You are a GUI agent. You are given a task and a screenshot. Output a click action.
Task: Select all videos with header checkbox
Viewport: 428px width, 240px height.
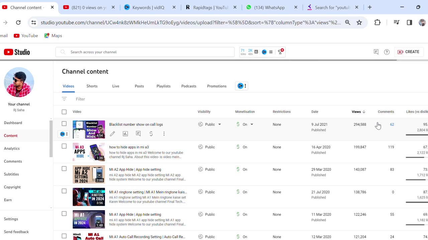64,112
